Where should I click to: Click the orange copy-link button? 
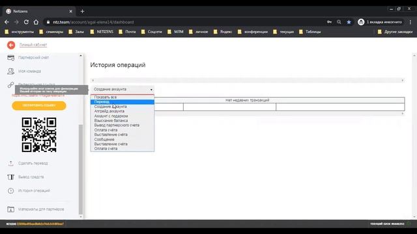(x=39, y=105)
